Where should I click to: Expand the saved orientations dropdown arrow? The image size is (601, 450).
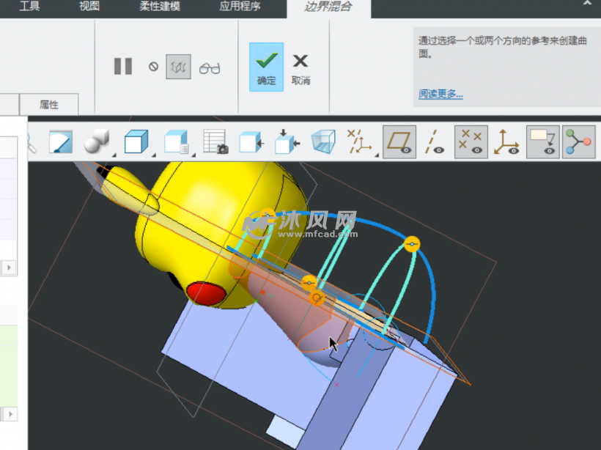tap(154, 155)
